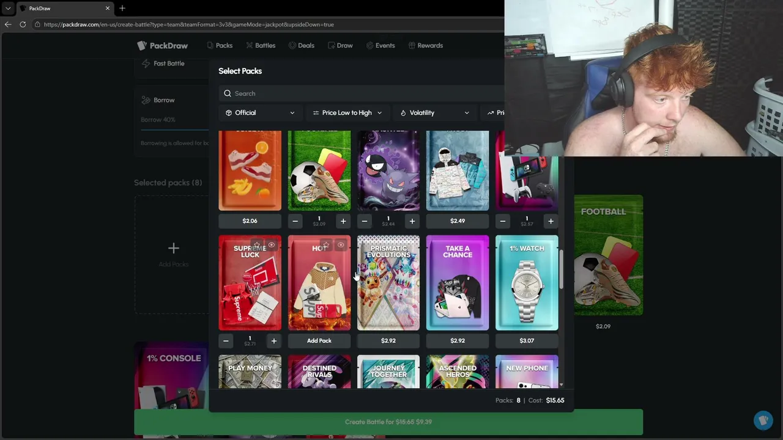Decrease quantity of the $2.09 pack
The image size is (783, 440).
[x=295, y=221]
